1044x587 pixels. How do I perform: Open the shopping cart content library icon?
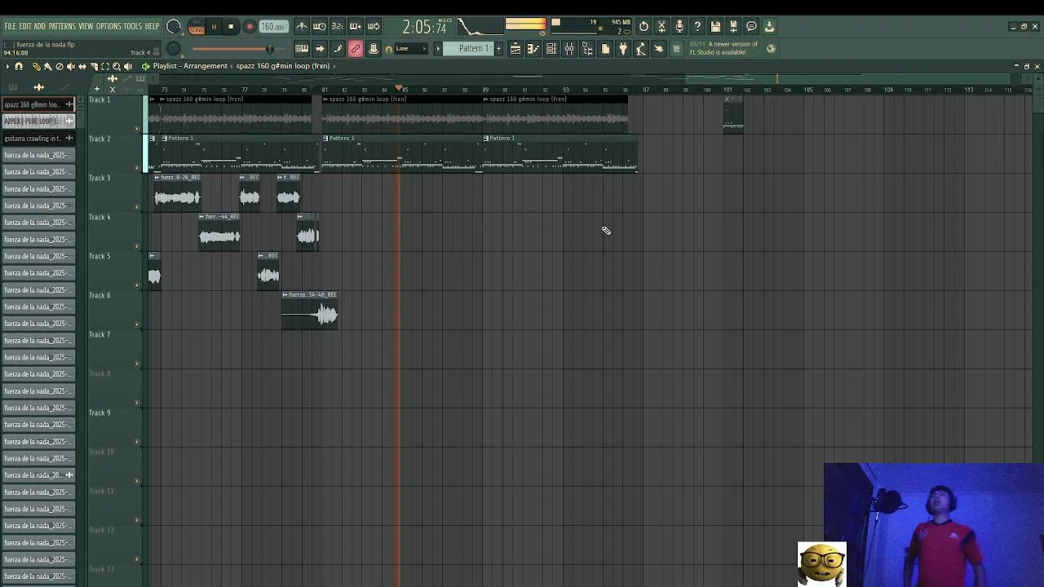tap(676, 49)
